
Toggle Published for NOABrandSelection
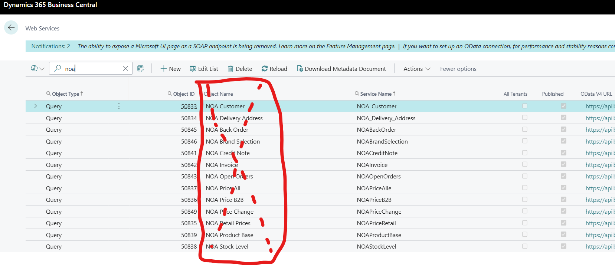click(x=563, y=141)
